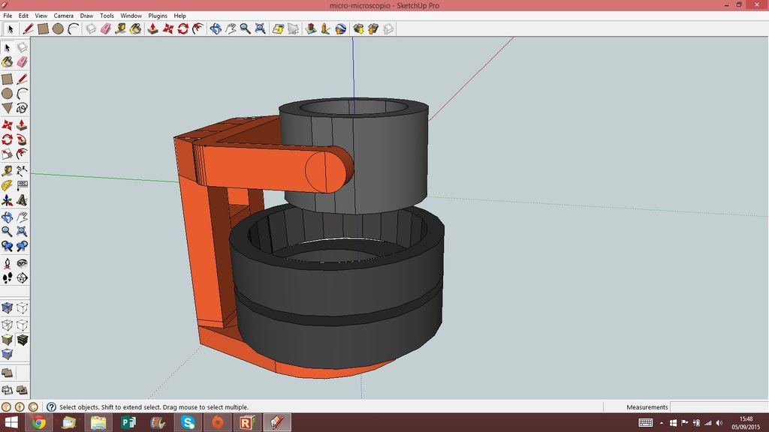Click Eraser tool in the left toolbar

tap(22, 62)
